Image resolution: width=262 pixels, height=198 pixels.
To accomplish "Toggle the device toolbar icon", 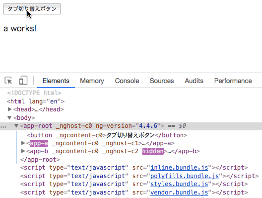I will pos(23,80).
